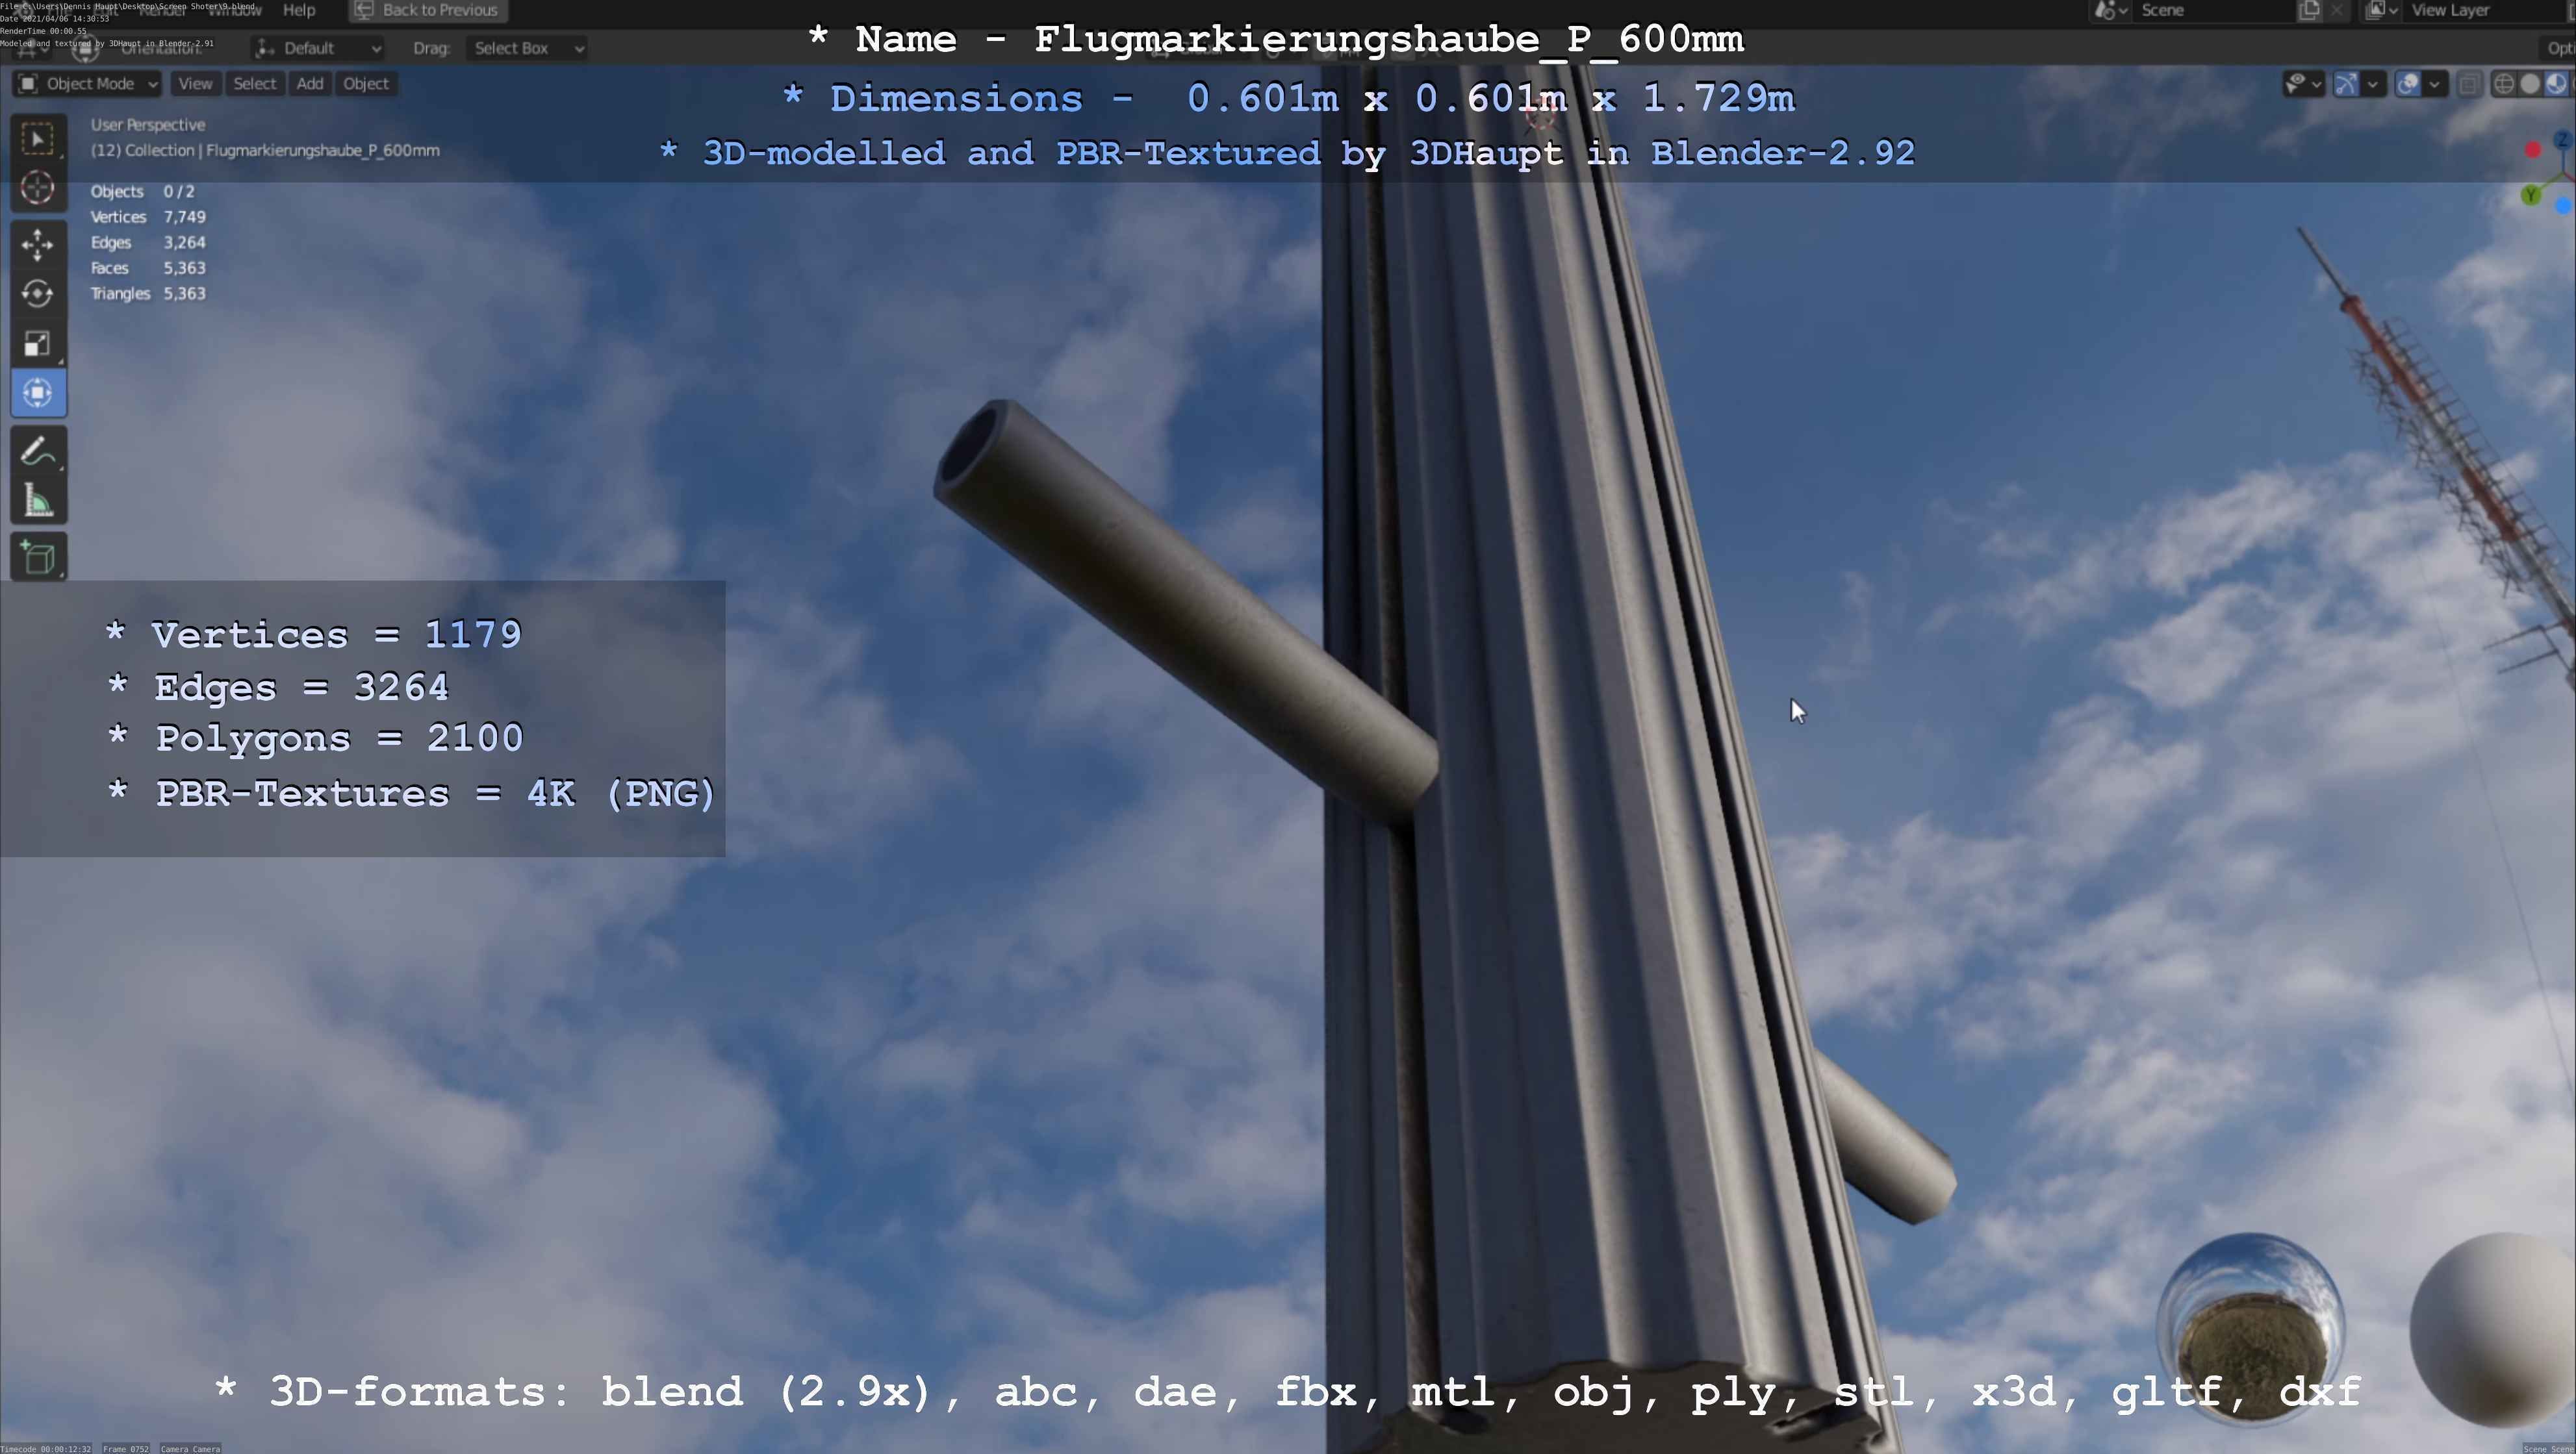Expand overlay options dropdown arrow
This screenshot has height=1454, width=2576.
coord(2435,84)
